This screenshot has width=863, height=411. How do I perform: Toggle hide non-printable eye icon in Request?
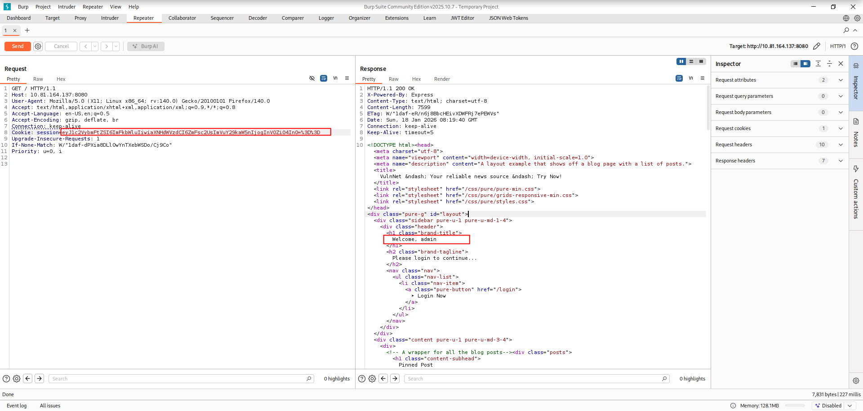(x=312, y=78)
